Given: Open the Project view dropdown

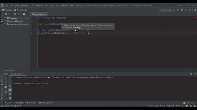Looking at the screenshot, I should 8,14.
